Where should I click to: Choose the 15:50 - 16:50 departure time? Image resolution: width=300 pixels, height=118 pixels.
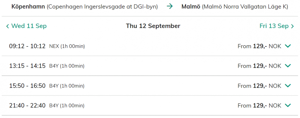pyautogui.click(x=27, y=86)
